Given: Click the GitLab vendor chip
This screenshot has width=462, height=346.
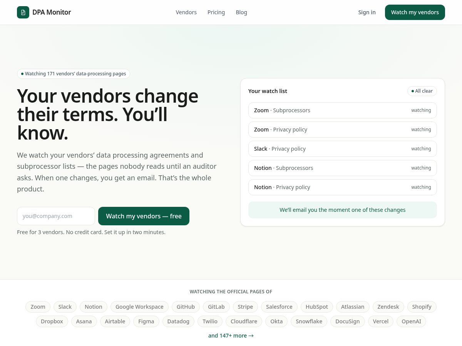Looking at the screenshot, I should 216,307.
